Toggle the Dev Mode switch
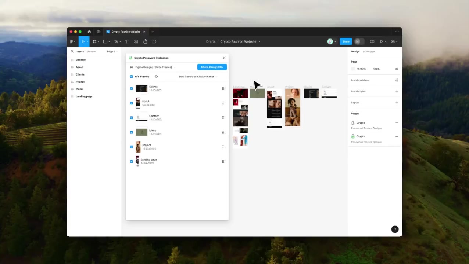 358,41
